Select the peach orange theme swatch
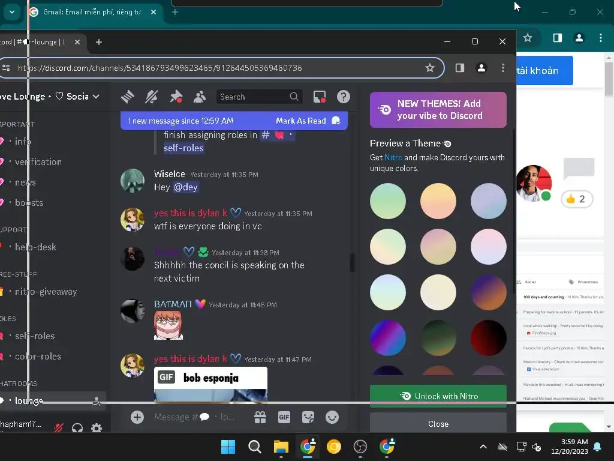614x461 pixels. point(438,200)
